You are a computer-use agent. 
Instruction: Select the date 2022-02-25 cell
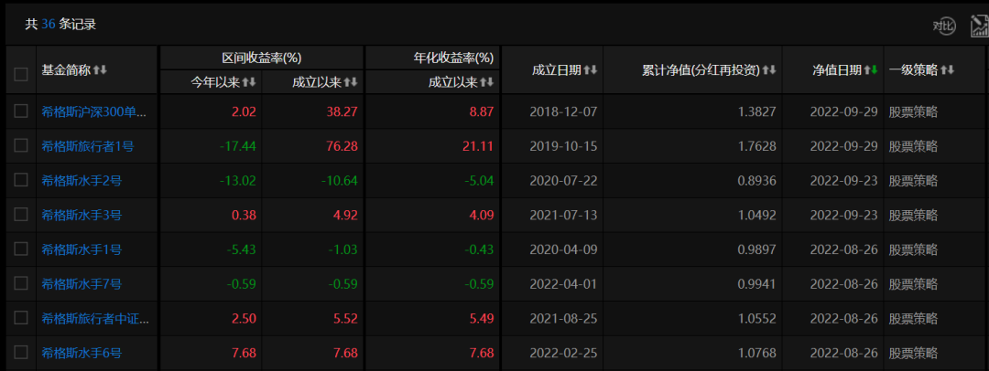coord(563,353)
